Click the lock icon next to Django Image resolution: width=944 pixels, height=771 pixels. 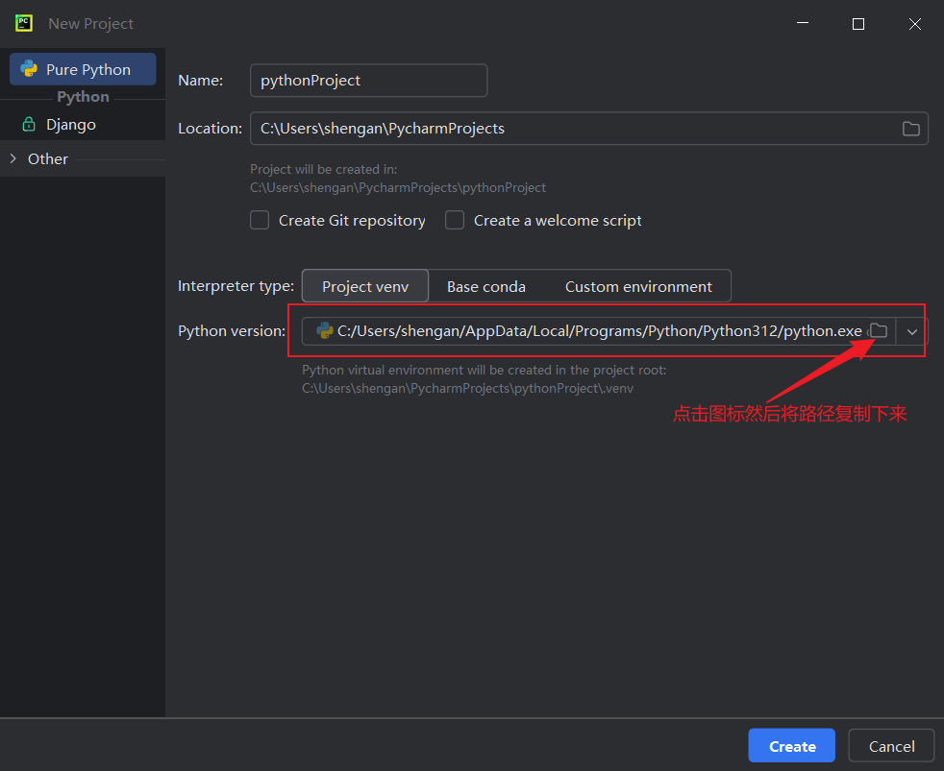click(29, 125)
